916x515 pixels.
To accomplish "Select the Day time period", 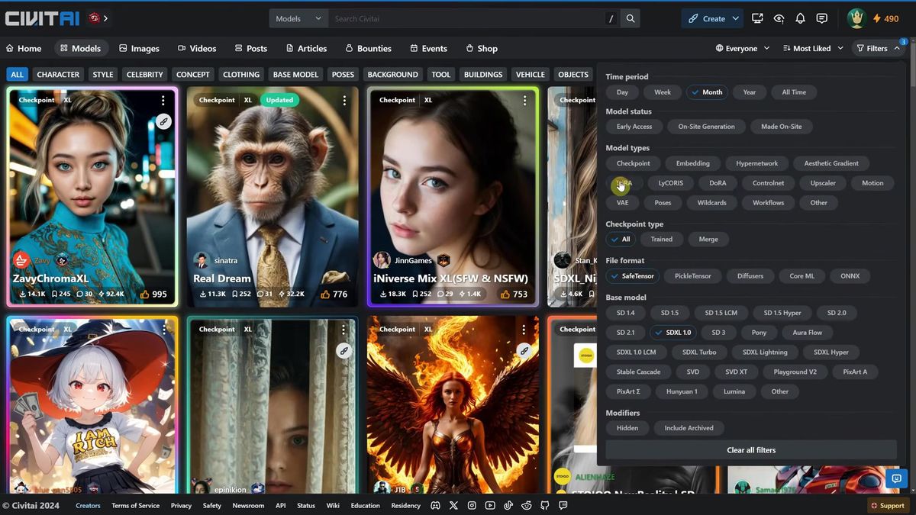I will [622, 92].
